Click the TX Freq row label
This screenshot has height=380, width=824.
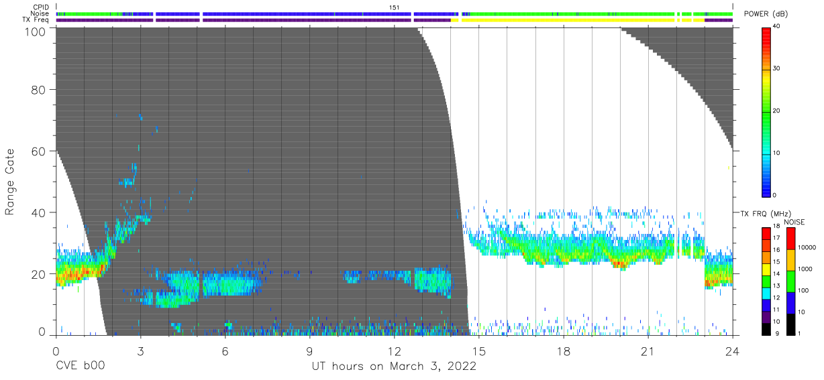(x=36, y=20)
